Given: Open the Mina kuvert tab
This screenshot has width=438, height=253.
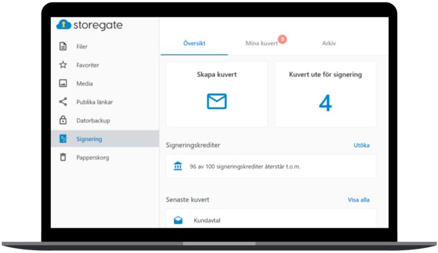Looking at the screenshot, I should click(x=261, y=43).
